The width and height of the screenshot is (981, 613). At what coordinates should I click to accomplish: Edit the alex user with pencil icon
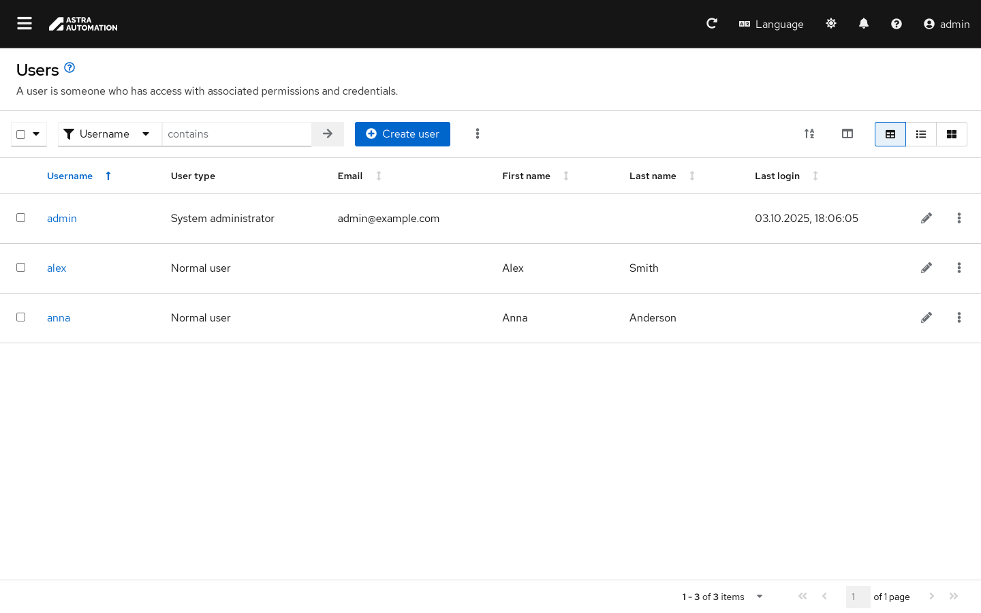coord(926,268)
